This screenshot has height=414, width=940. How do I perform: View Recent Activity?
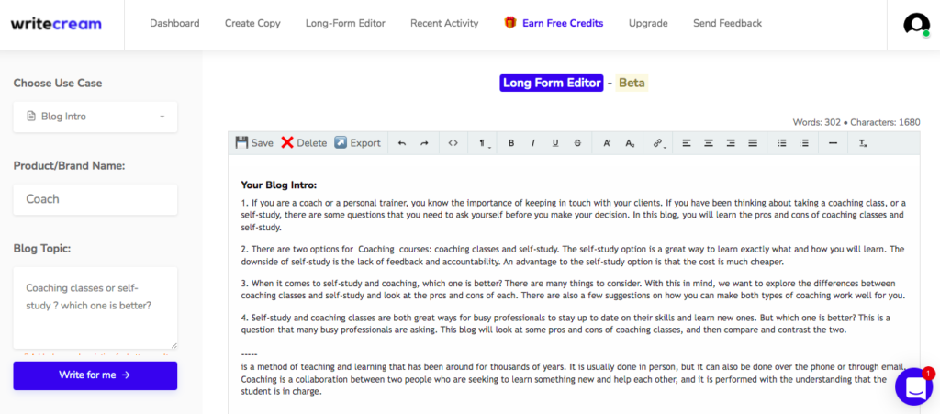[x=444, y=23]
